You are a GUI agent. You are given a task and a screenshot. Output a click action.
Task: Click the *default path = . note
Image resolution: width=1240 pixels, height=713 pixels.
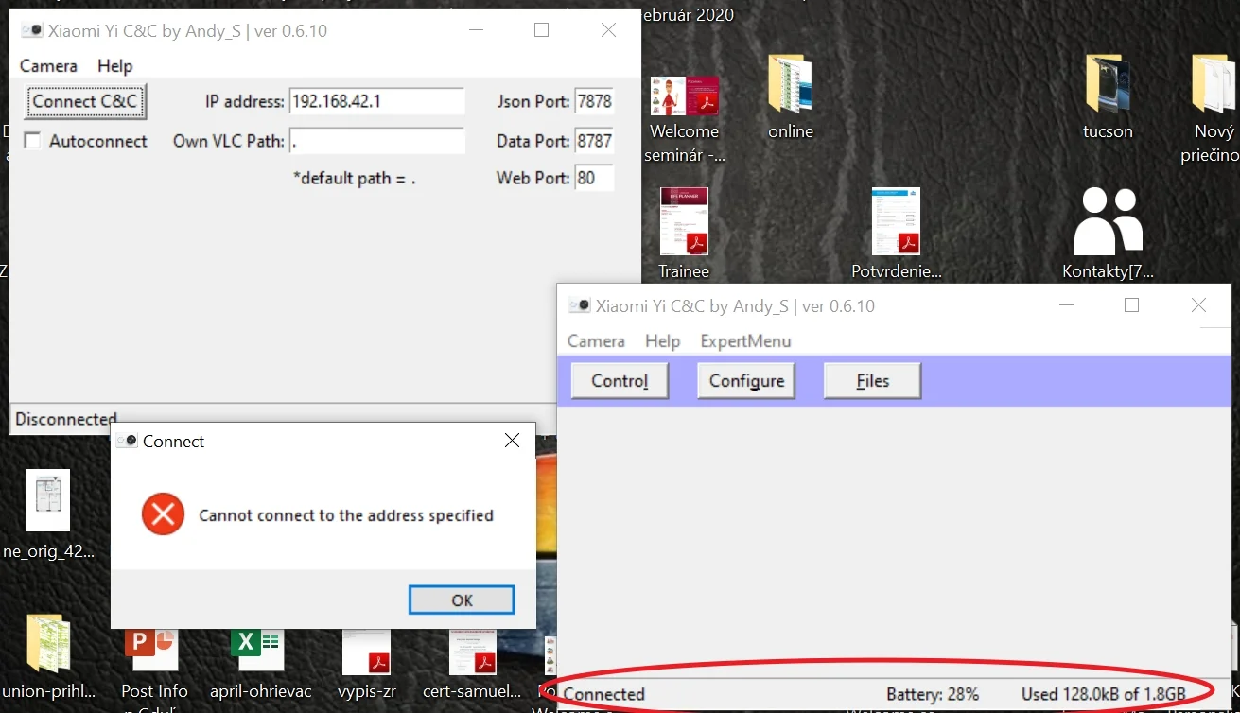(x=355, y=178)
